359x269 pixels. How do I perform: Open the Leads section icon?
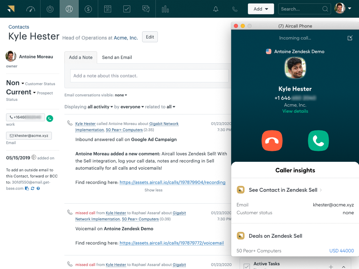point(50,9)
